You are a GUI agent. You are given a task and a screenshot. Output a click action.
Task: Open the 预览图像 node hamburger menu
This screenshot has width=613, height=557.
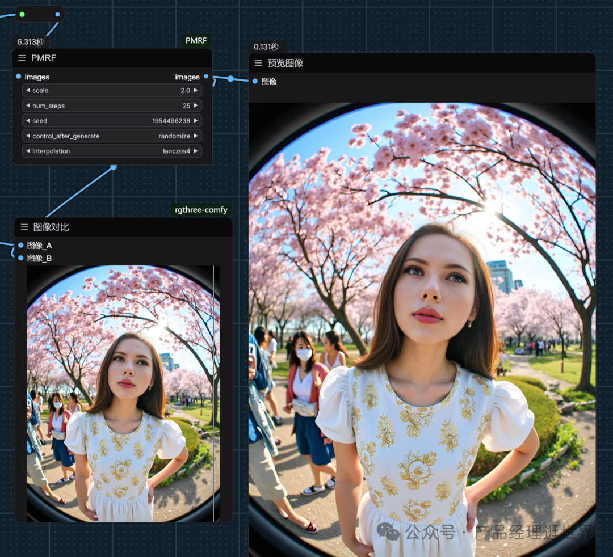[258, 63]
